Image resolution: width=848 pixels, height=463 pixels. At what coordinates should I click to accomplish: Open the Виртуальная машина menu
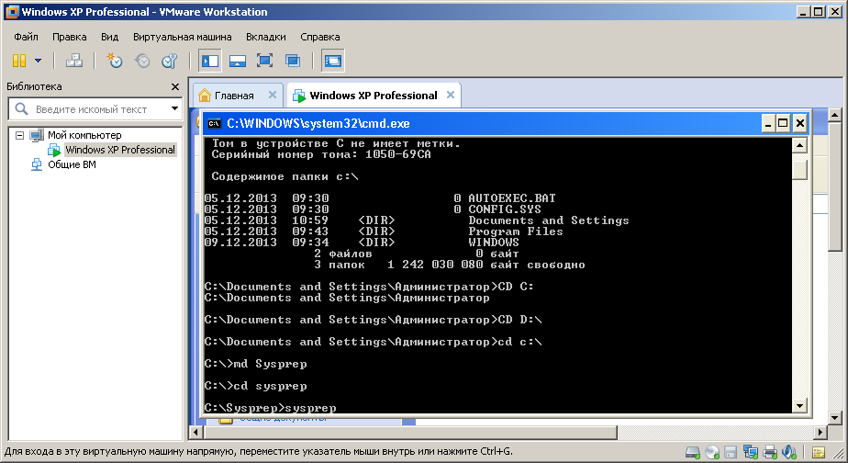coord(183,37)
